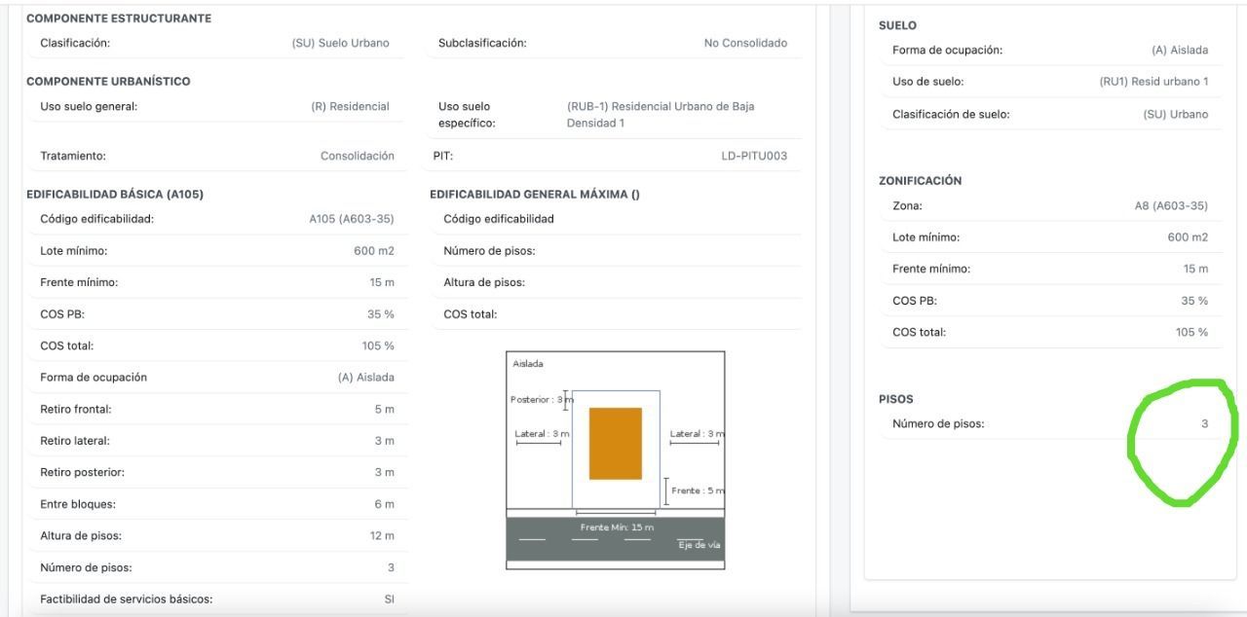Image resolution: width=1247 pixels, height=617 pixels.
Task: Click the PIT value LD-PITU003
Action: [754, 156]
